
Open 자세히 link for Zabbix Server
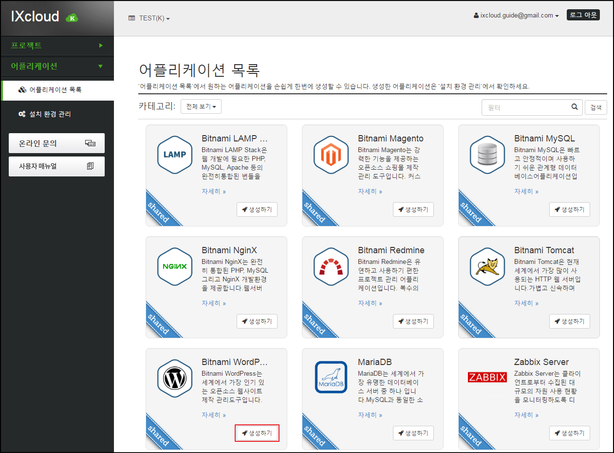pyautogui.click(x=526, y=415)
